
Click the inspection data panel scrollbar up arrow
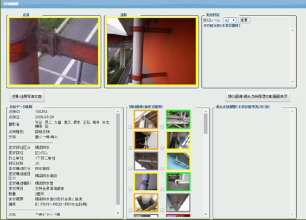click(x=118, y=112)
